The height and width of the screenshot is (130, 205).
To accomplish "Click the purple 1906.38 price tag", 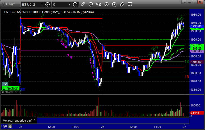I will [197, 51].
